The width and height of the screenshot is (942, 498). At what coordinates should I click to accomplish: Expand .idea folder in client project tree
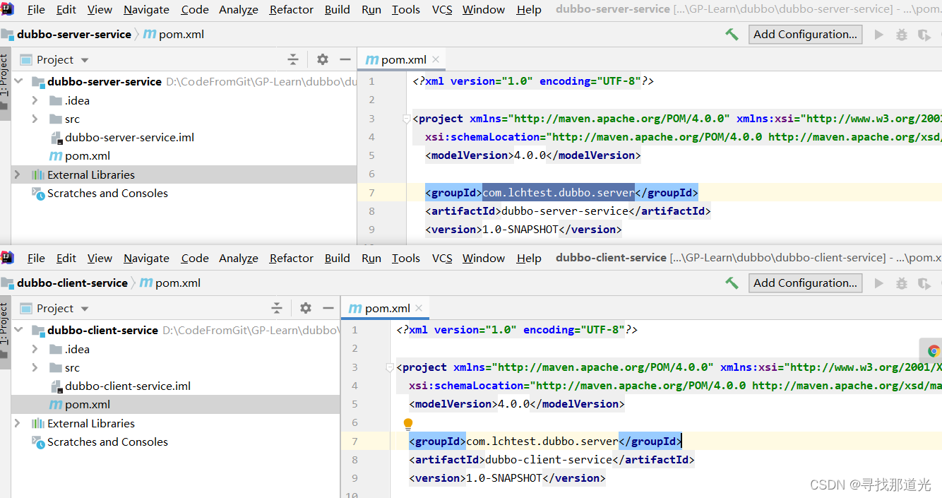(x=35, y=349)
